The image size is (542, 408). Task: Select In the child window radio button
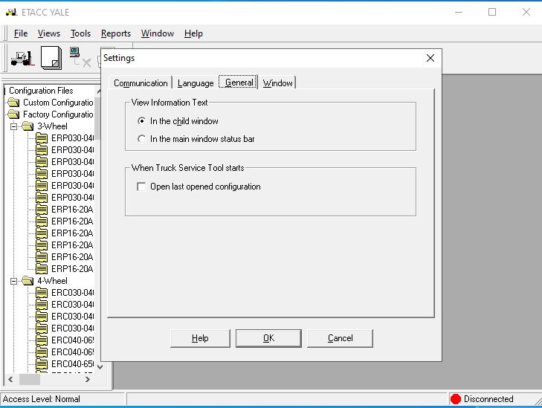click(x=141, y=121)
